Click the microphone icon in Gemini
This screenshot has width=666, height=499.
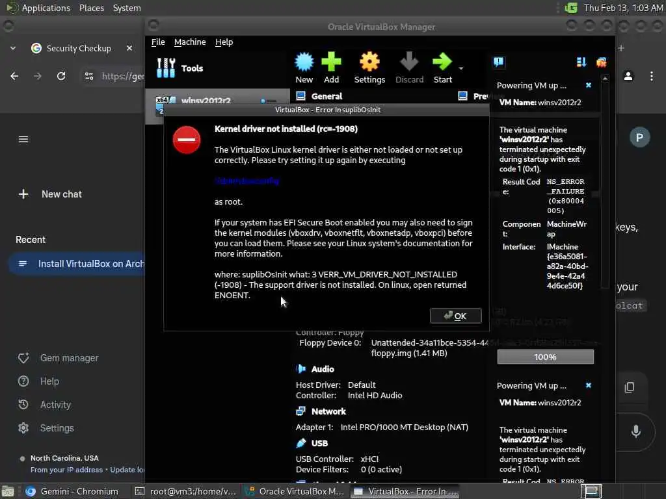tap(636, 431)
